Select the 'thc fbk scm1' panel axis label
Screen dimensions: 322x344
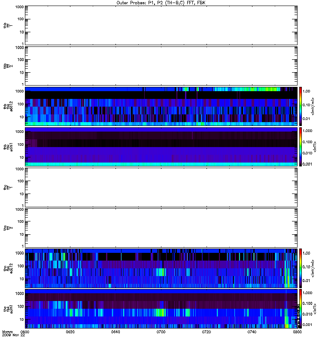8,309
